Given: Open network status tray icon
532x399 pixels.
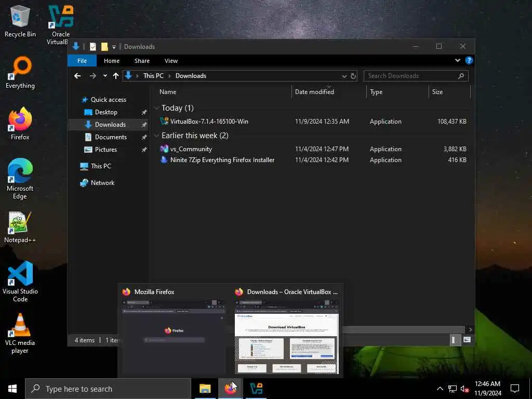Looking at the screenshot, I should click(x=453, y=389).
